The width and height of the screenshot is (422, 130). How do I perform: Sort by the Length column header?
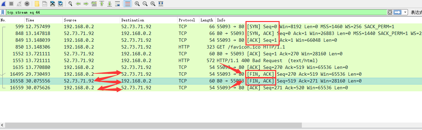click(x=207, y=20)
